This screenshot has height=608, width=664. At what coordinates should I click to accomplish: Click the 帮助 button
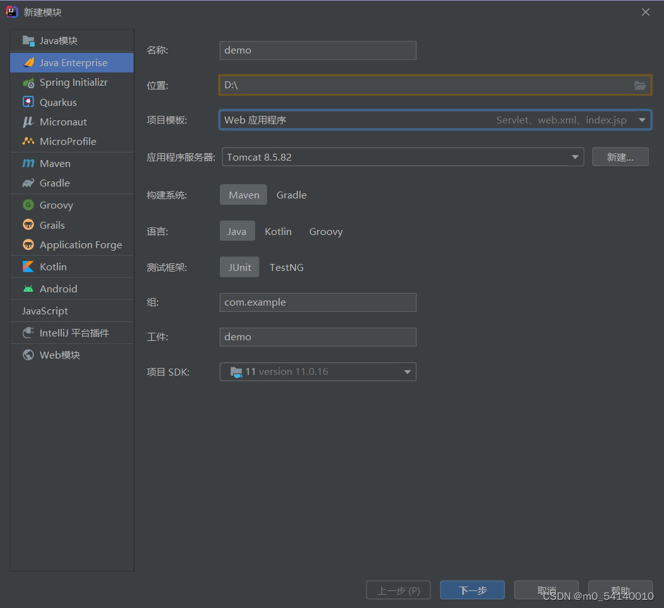[621, 590]
